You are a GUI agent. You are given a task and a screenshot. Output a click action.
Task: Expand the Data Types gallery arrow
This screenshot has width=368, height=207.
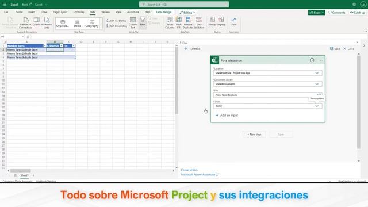(x=101, y=24)
